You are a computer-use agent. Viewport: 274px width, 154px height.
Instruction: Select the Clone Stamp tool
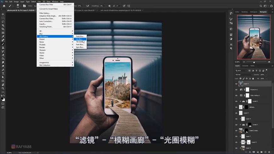(3, 48)
